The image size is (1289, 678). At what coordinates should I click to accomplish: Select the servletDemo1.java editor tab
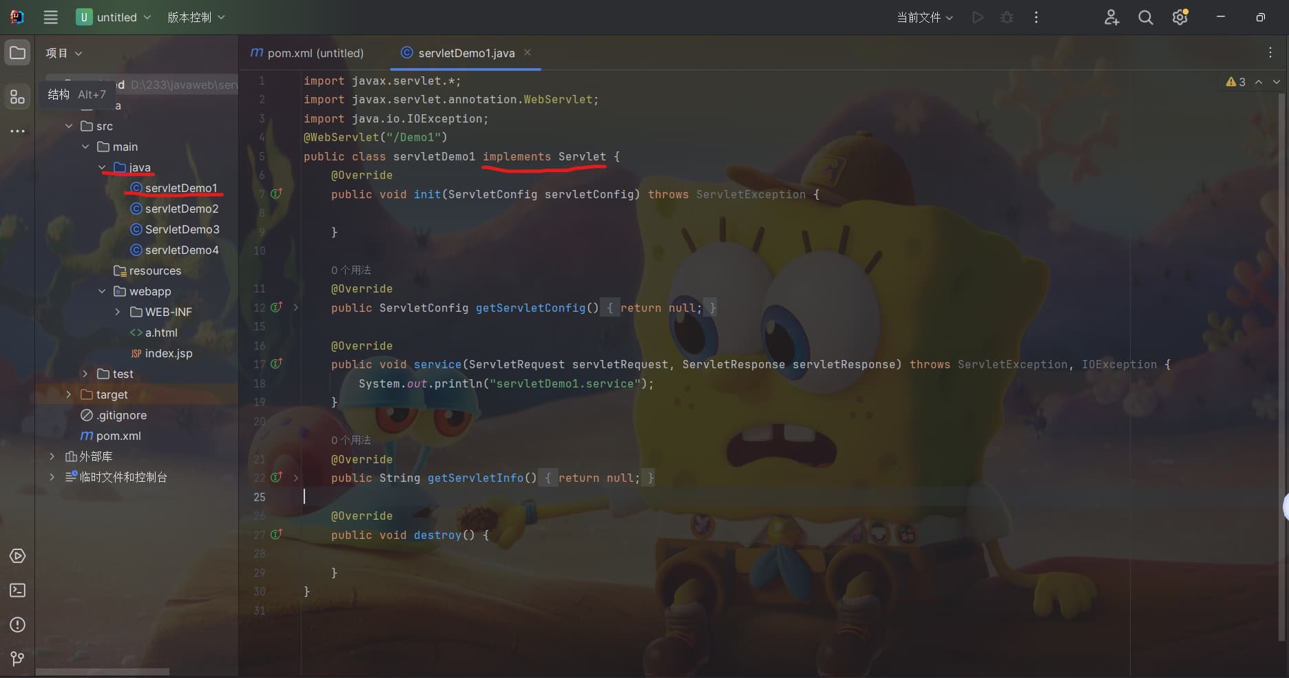click(466, 53)
